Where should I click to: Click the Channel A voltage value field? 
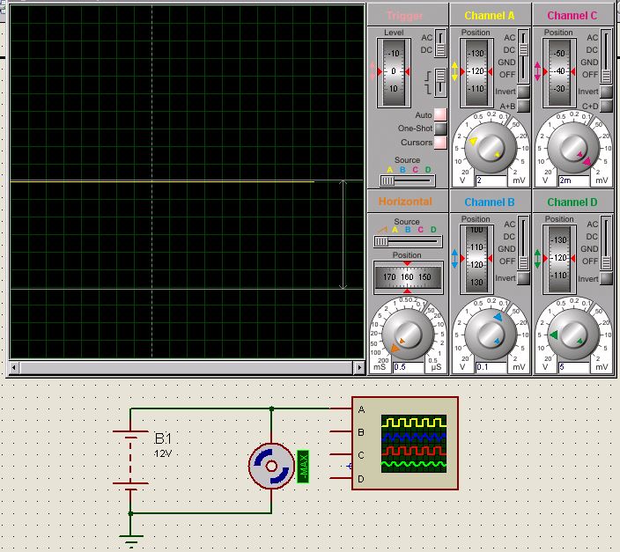tap(490, 180)
